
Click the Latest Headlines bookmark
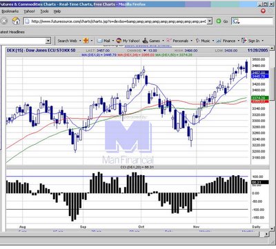[12, 32]
